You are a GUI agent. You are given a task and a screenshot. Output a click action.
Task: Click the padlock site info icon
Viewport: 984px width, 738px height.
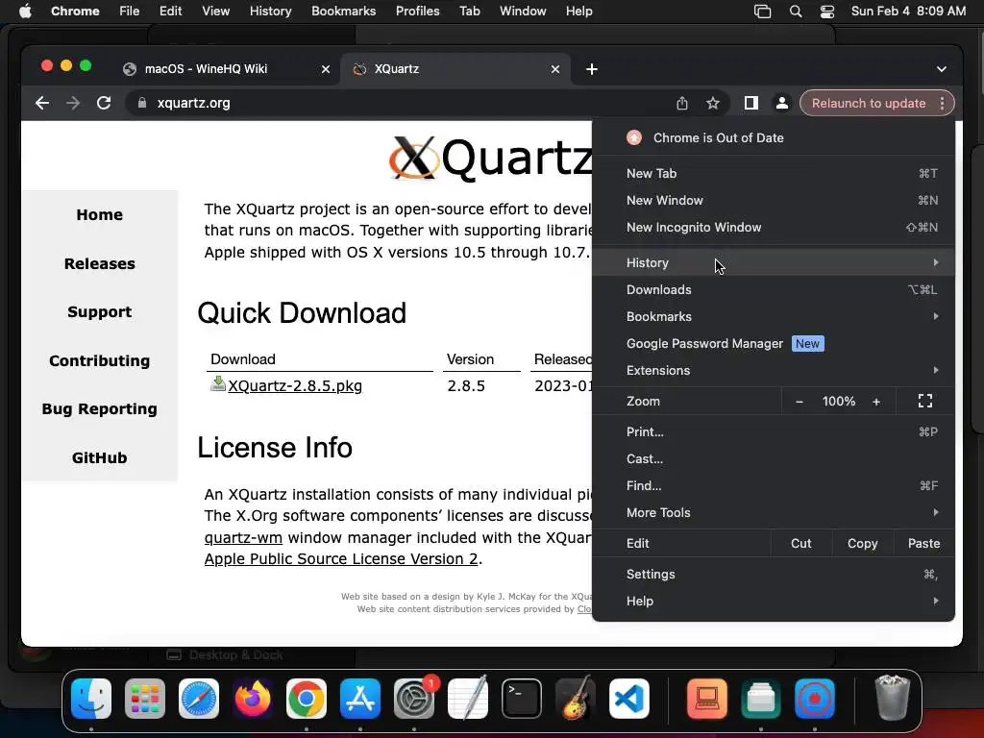pos(142,103)
